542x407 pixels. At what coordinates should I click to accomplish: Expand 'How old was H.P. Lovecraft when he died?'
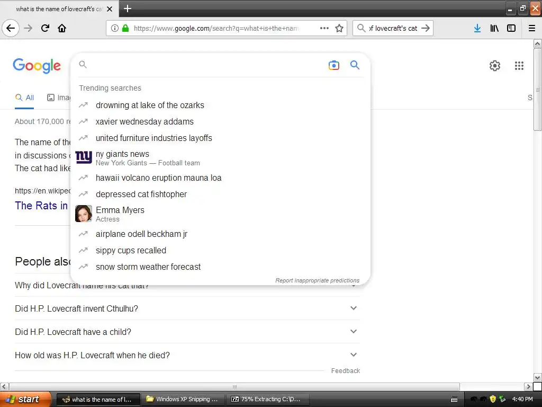coord(187,355)
